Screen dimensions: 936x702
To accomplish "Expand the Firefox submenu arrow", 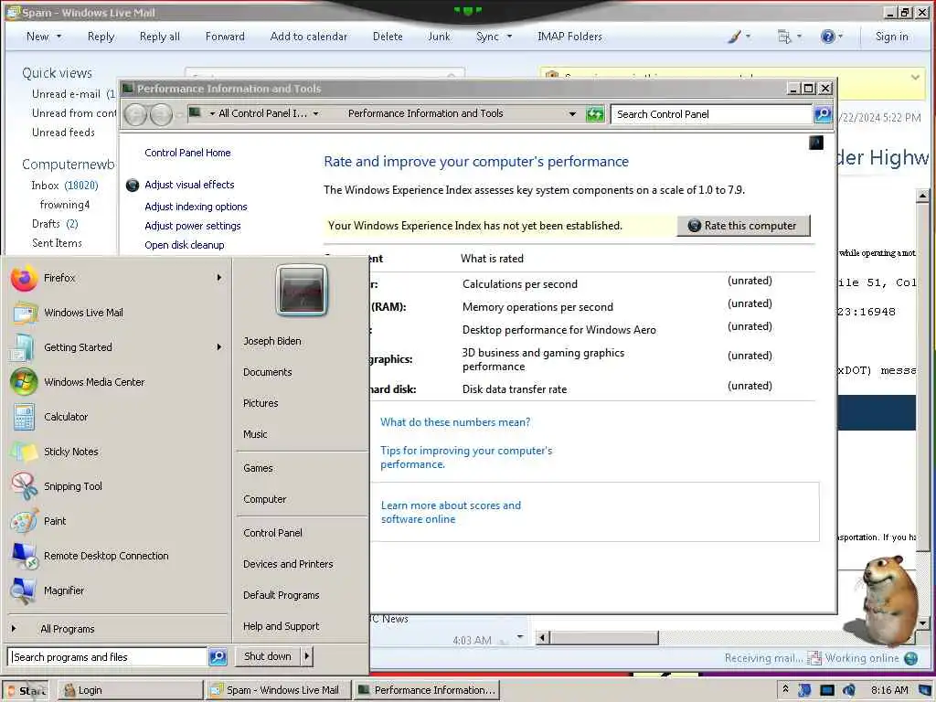I will tap(219, 278).
